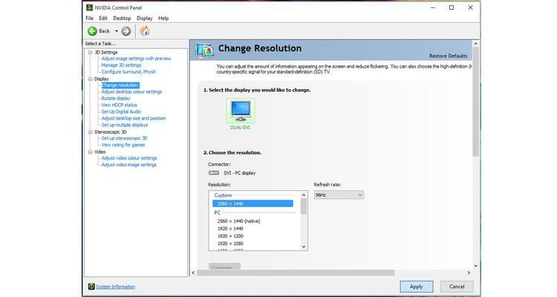The width and height of the screenshot is (557, 297).
Task: Click the Home icon in toolbar
Action: (x=145, y=31)
